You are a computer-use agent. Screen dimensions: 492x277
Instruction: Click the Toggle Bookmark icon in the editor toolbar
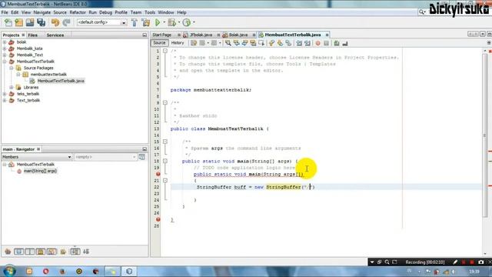point(288,43)
